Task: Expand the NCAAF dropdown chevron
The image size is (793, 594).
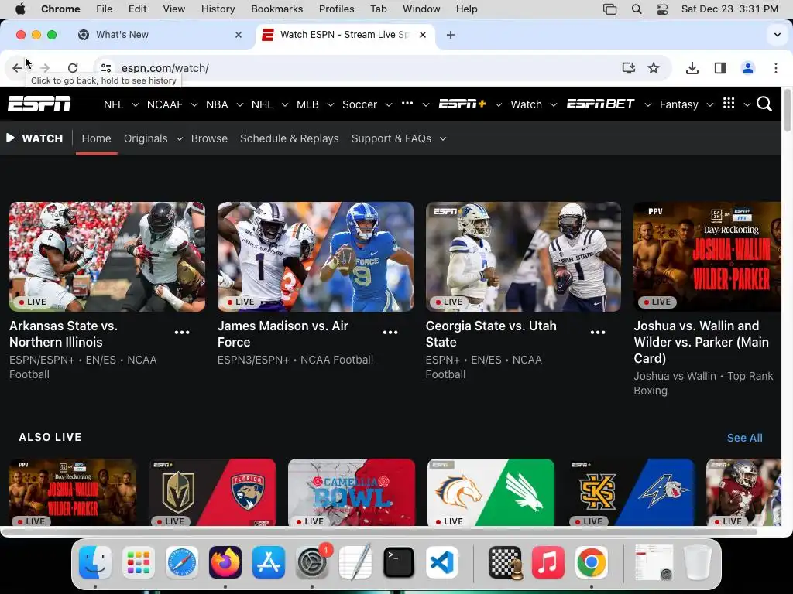Action: (194, 104)
